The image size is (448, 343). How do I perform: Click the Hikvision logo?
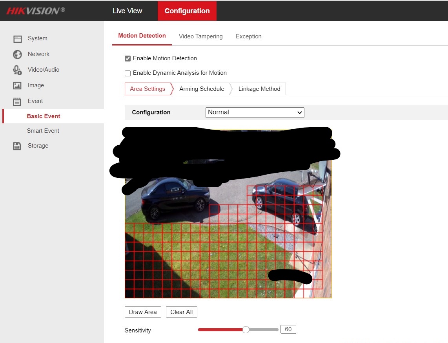tap(36, 11)
